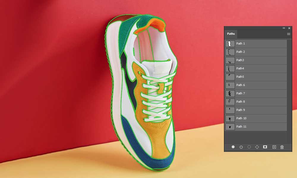Click the Path3 thumbnail

tap(230, 60)
